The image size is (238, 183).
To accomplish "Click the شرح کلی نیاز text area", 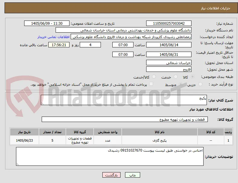I will pos(124,100).
